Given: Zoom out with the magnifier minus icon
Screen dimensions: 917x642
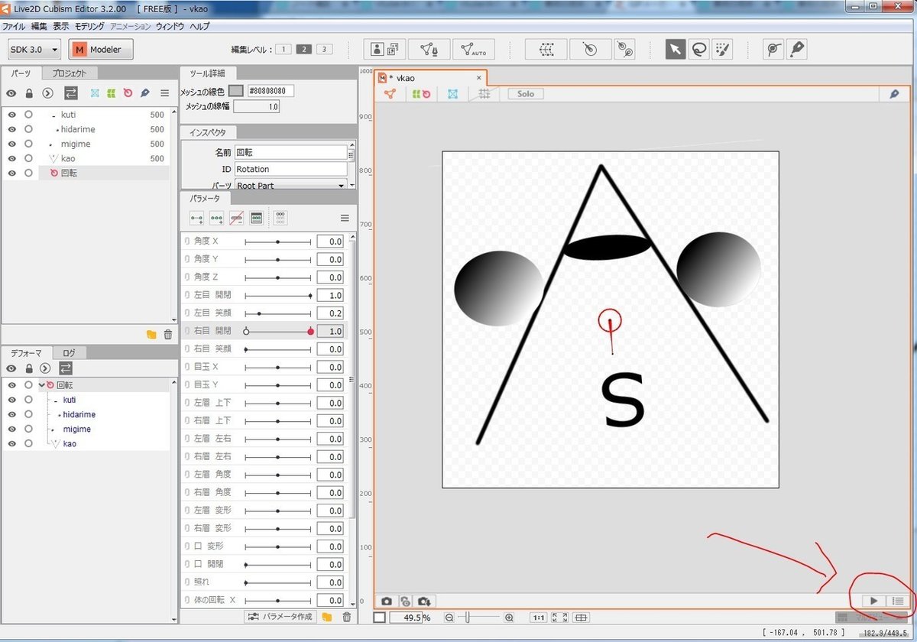Looking at the screenshot, I should (449, 618).
